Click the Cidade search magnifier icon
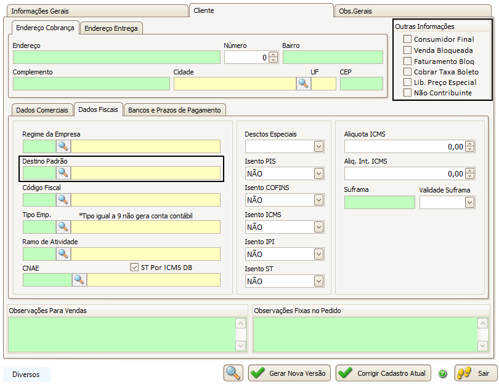The width and height of the screenshot is (499, 385). coord(303,84)
